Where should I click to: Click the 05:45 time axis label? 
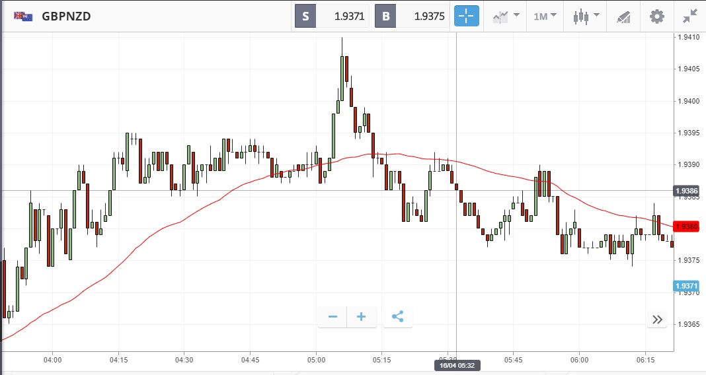click(513, 360)
